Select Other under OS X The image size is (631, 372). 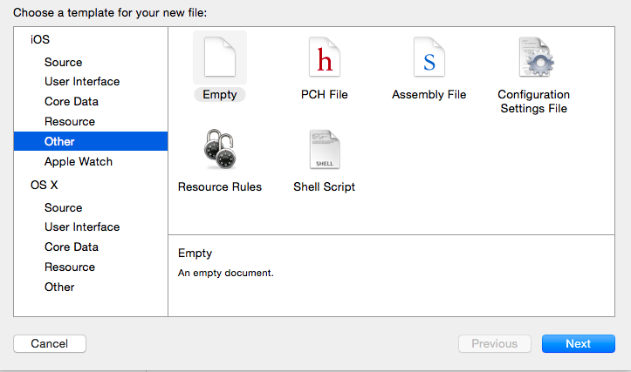pos(59,287)
